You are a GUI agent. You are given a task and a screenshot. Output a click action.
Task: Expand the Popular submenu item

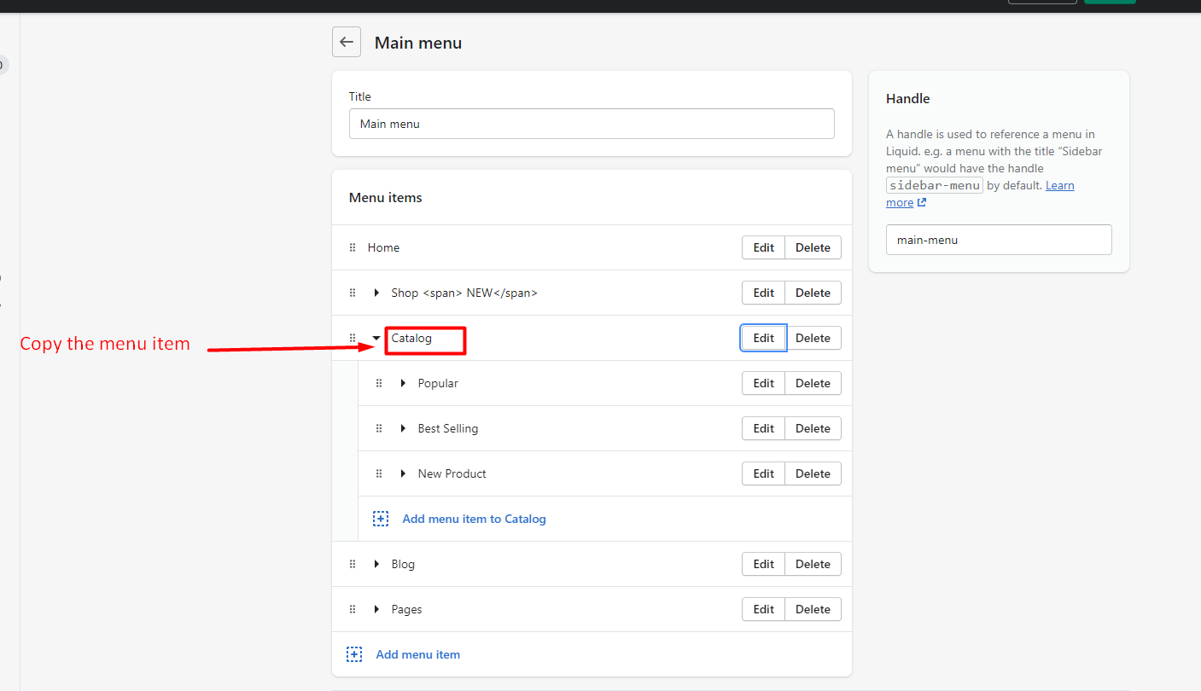402,383
